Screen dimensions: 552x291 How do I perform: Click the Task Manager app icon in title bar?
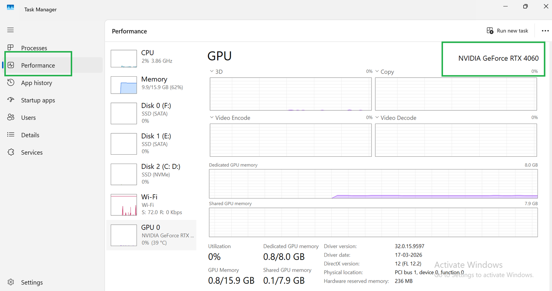(11, 7)
